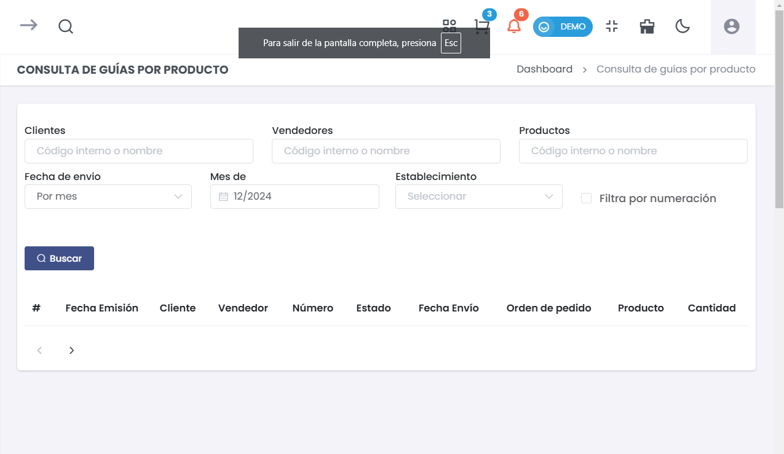
Task: Enable Filtra por numeración checkbox
Action: (587, 198)
